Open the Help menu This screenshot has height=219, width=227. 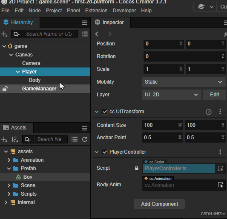[x=146, y=11]
